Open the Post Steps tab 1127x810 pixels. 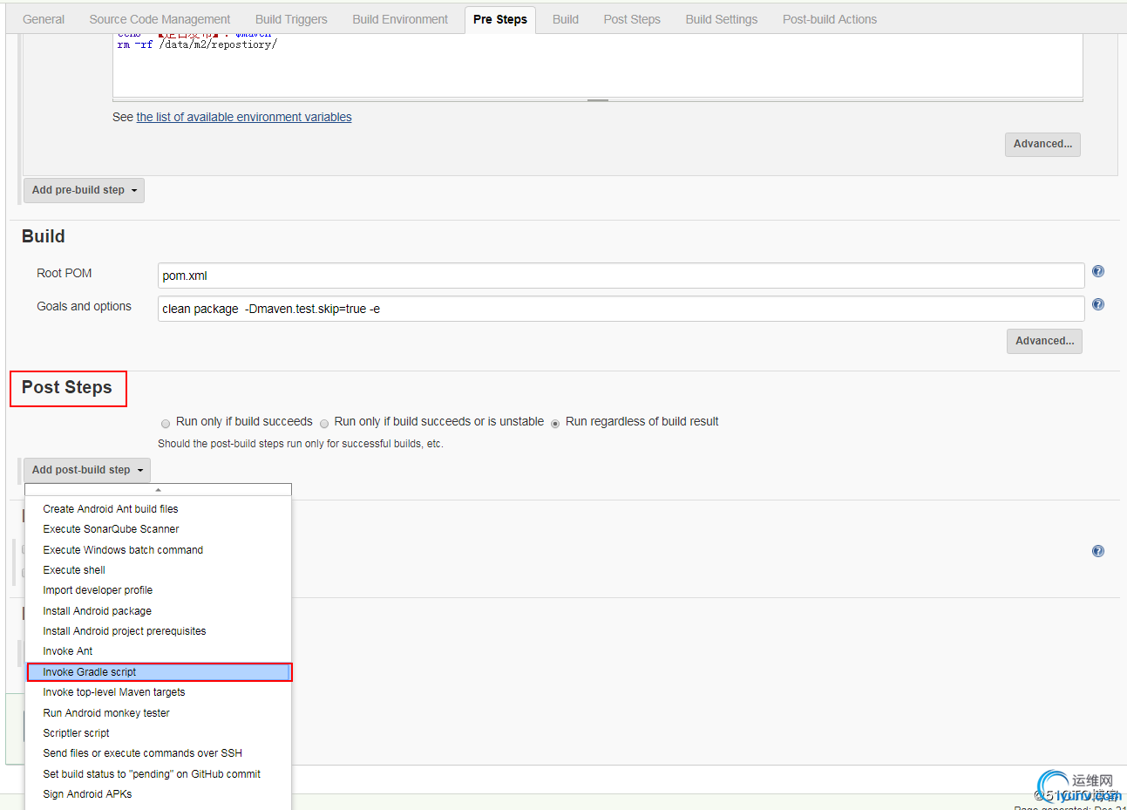[632, 19]
